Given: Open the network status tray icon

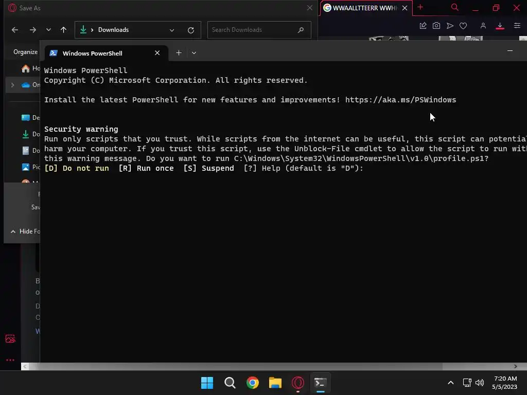Looking at the screenshot, I should coord(467,383).
